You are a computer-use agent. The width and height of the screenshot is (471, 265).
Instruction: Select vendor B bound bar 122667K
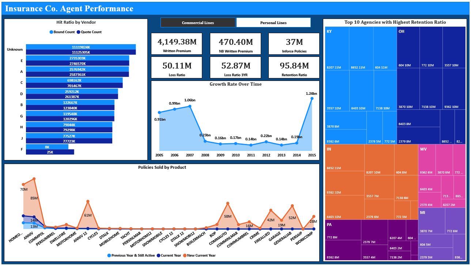[x=70, y=102]
